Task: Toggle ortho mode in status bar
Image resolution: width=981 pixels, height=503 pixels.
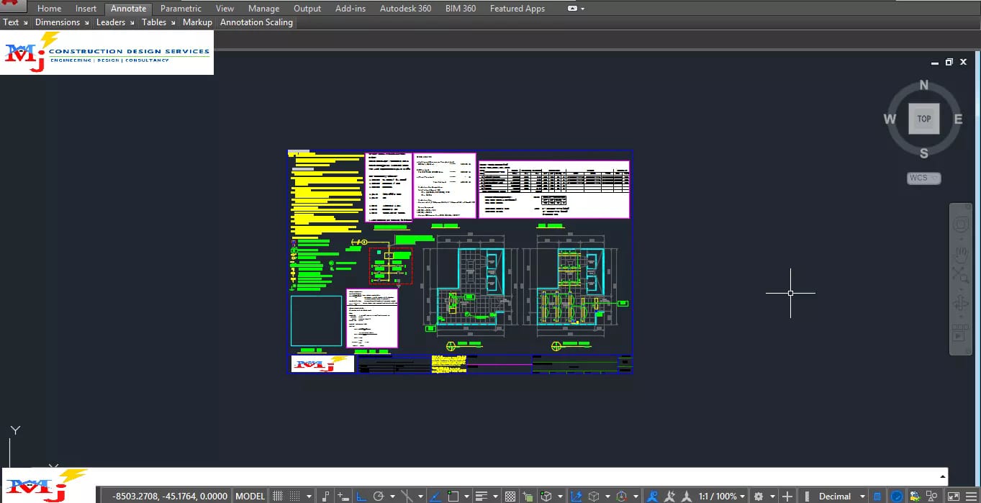Action: pyautogui.click(x=361, y=496)
